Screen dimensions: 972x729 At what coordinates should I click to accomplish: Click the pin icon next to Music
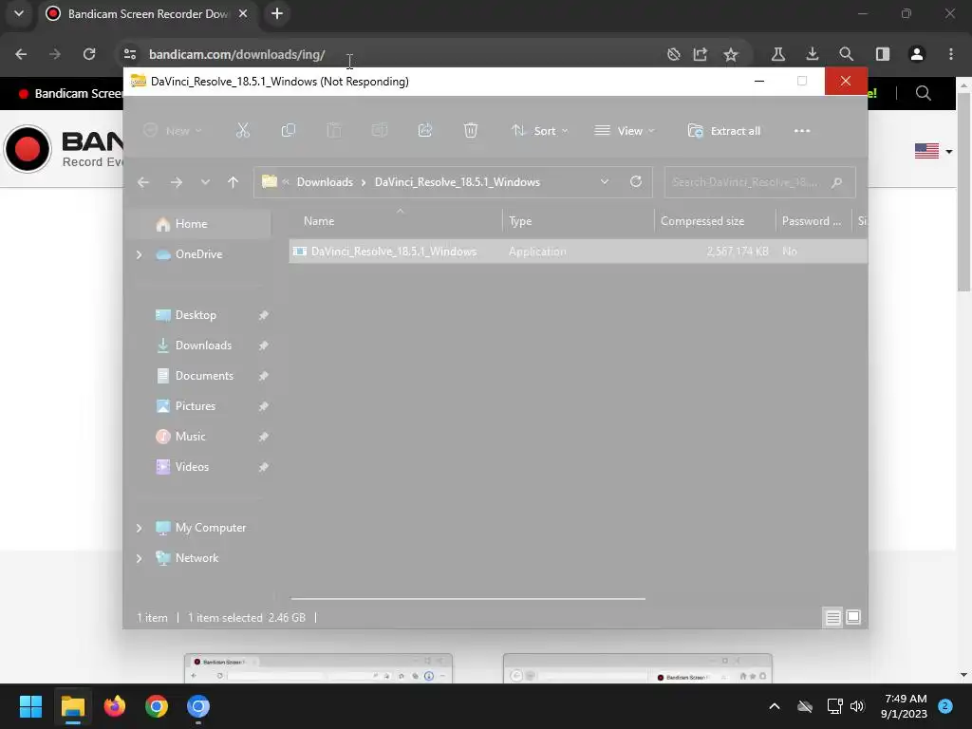click(x=264, y=437)
